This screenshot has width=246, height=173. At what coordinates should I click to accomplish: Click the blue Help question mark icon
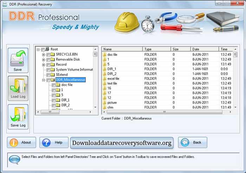46,142
